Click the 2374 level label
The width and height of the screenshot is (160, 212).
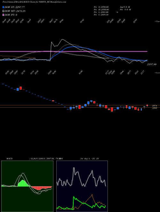coord(155,106)
